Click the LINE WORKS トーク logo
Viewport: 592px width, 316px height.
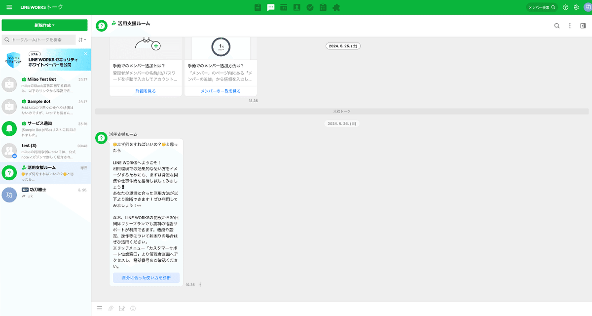coord(41,7)
